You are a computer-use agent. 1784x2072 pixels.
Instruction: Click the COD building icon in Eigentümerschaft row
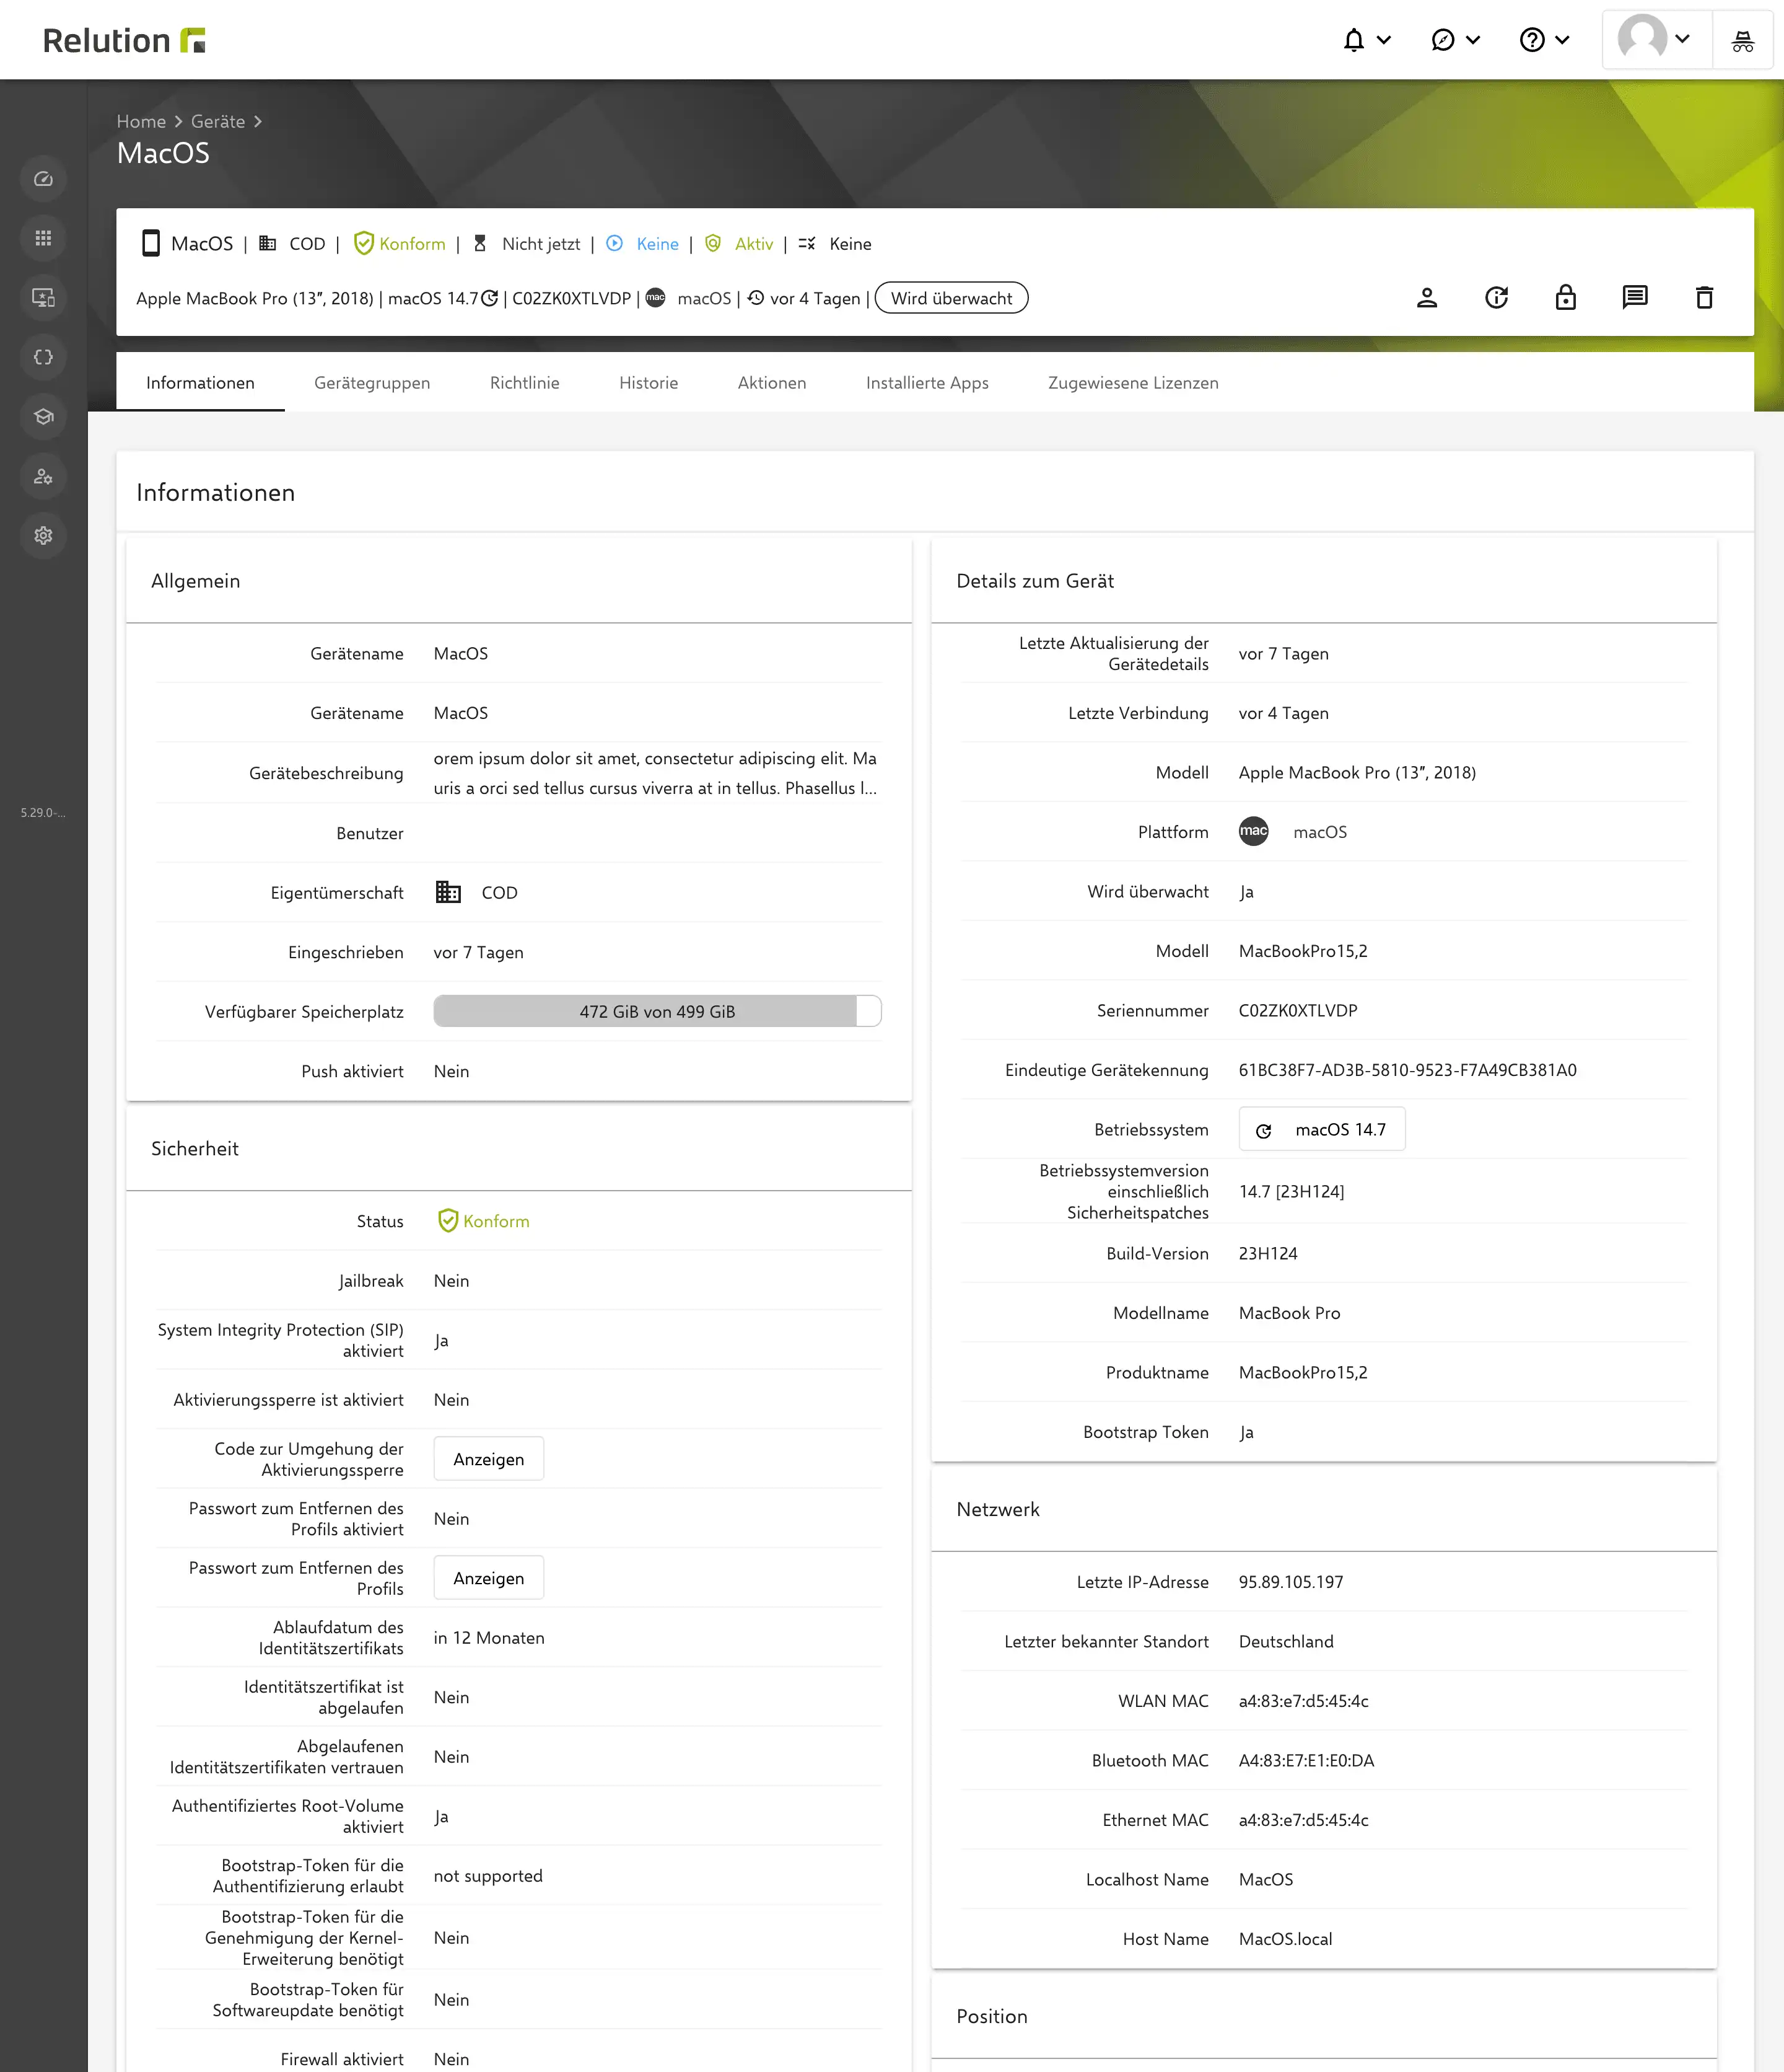448,892
